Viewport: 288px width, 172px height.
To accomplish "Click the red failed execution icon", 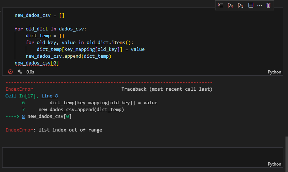I will coord(10,72).
